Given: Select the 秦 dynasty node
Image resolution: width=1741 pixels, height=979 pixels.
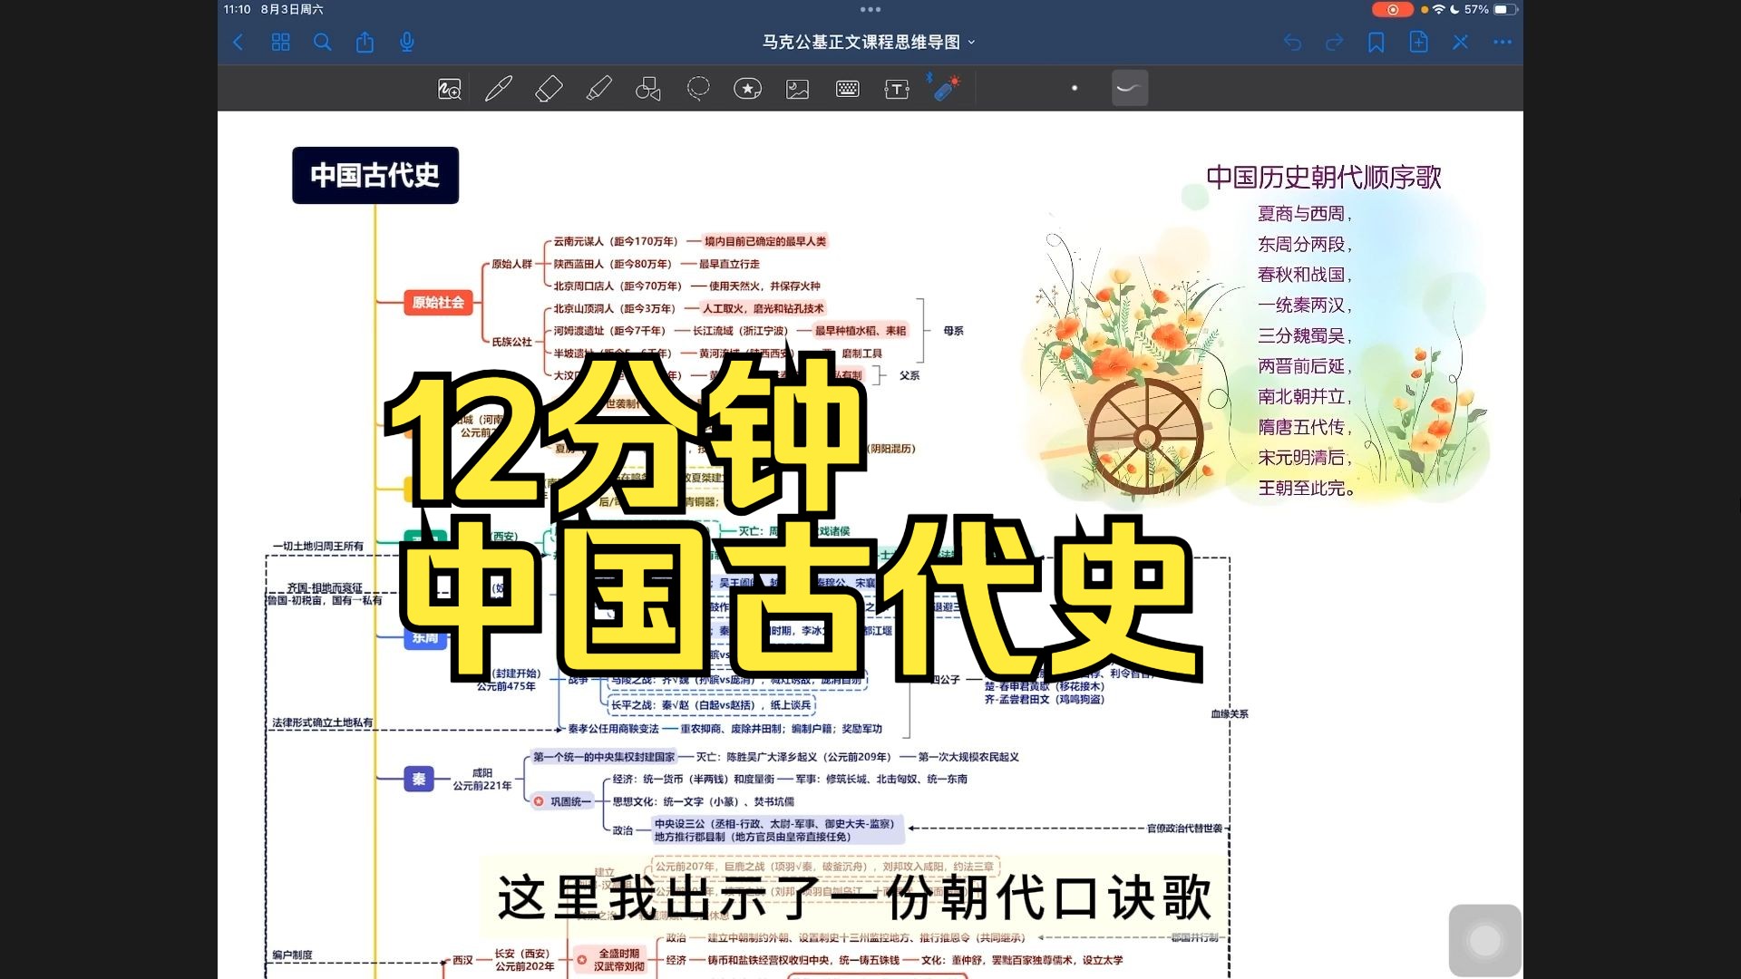Looking at the screenshot, I should 419,779.
